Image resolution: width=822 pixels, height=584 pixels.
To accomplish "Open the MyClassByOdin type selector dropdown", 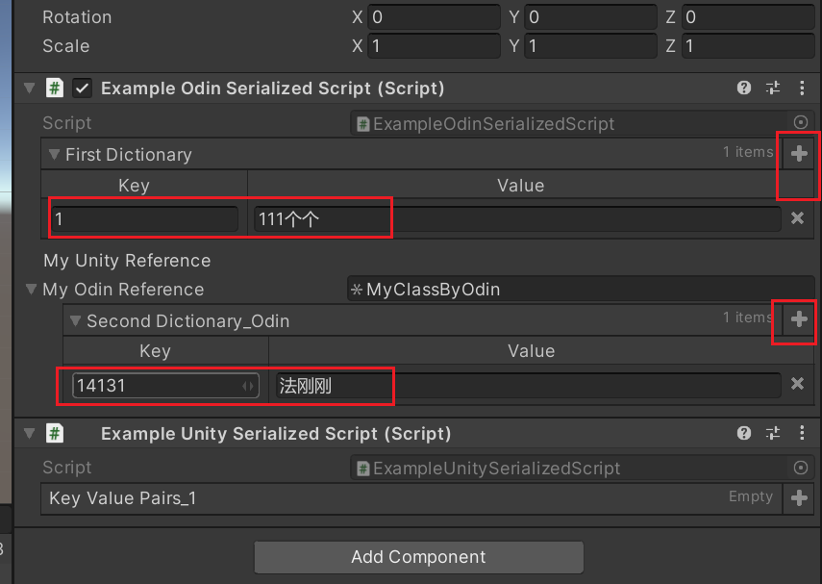I will pyautogui.click(x=581, y=290).
